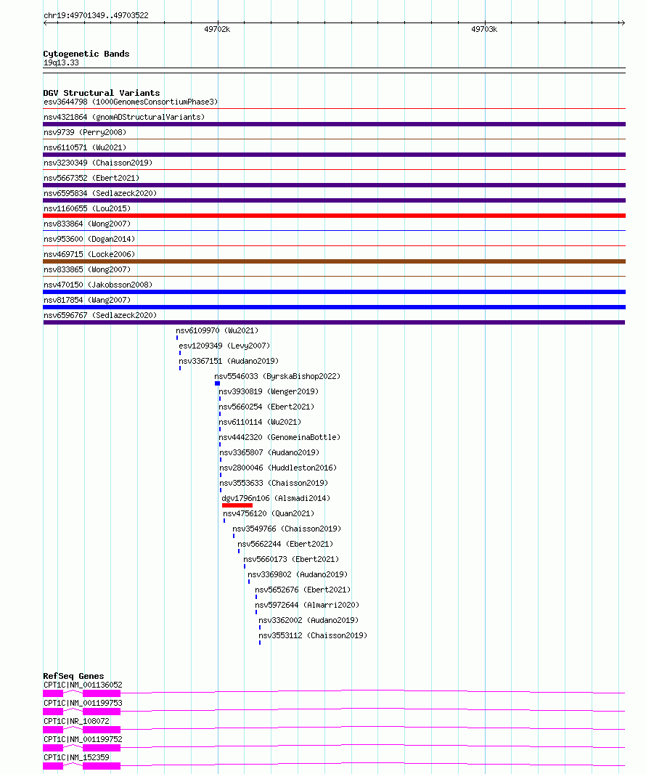Select nsv4442320 (GenomeinaBottle) variant

[279, 438]
